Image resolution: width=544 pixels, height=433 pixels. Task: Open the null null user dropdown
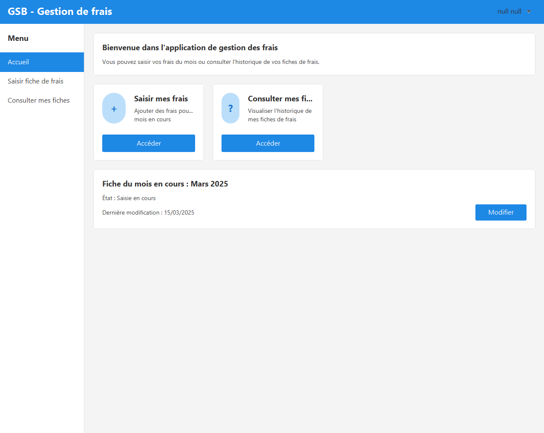point(509,11)
